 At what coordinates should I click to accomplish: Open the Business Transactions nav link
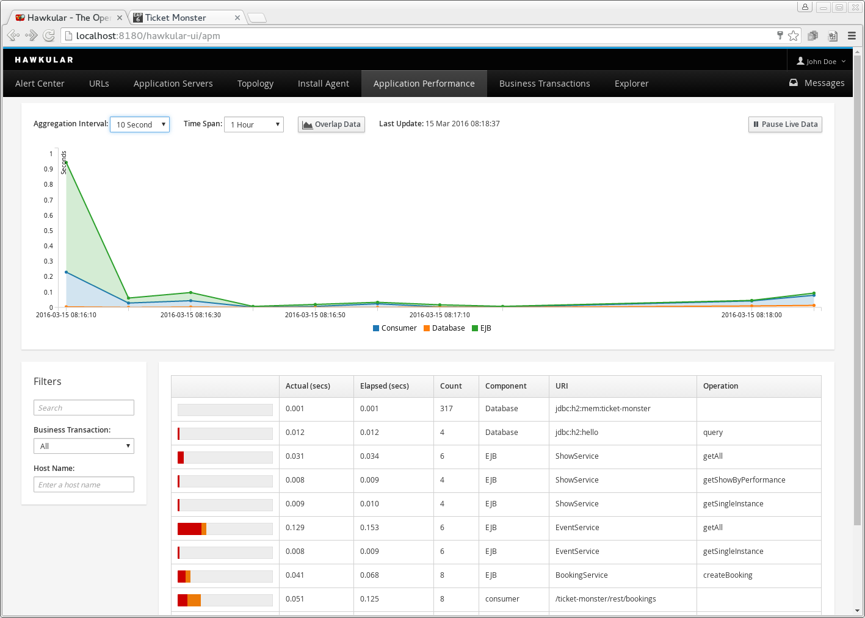[545, 84]
